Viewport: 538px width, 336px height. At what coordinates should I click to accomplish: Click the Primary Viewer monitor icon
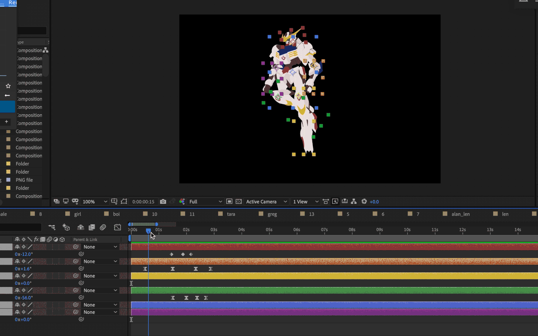click(x=66, y=201)
